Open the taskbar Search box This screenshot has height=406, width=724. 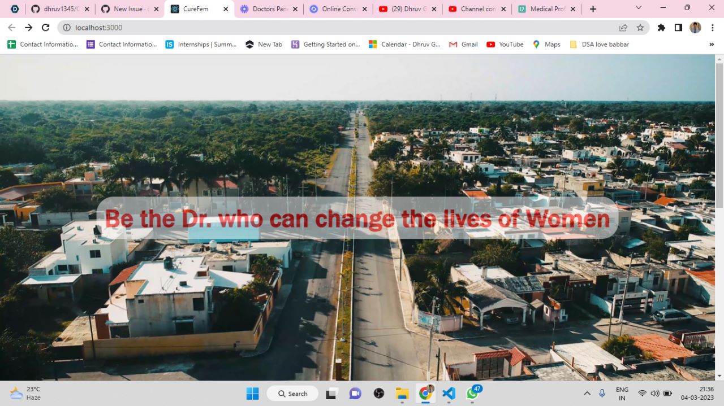coord(292,394)
